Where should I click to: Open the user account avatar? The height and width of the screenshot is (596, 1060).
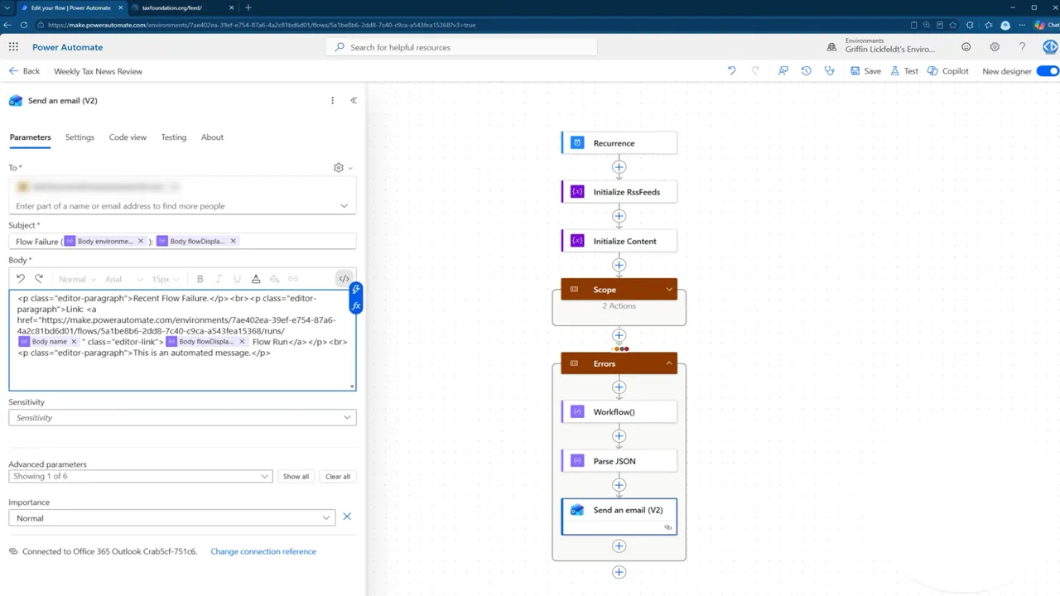tap(1050, 47)
